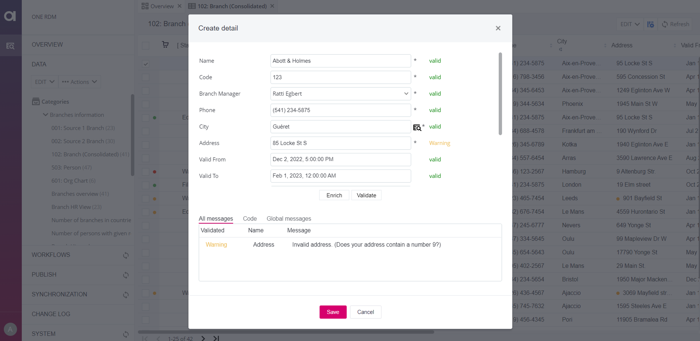The width and height of the screenshot is (700, 341).
Task: Click the dialog form vertical scrollbar
Action: coord(500,94)
